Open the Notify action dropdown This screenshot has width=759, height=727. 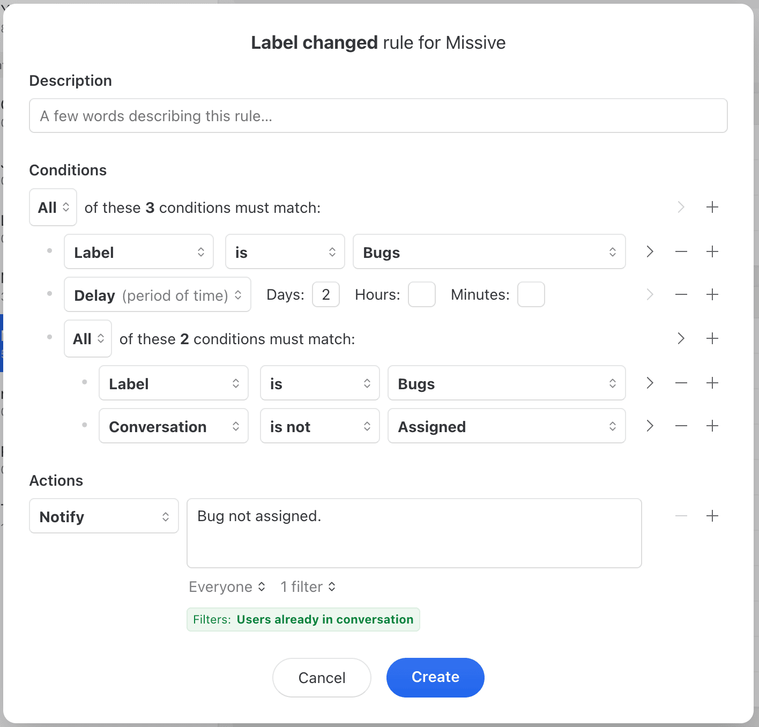(x=104, y=516)
